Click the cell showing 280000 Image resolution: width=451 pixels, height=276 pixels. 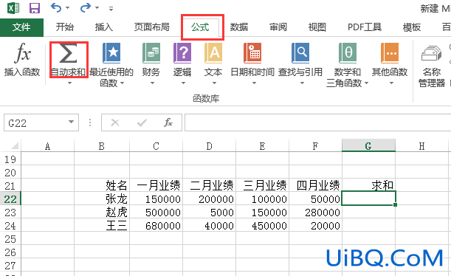click(x=315, y=213)
